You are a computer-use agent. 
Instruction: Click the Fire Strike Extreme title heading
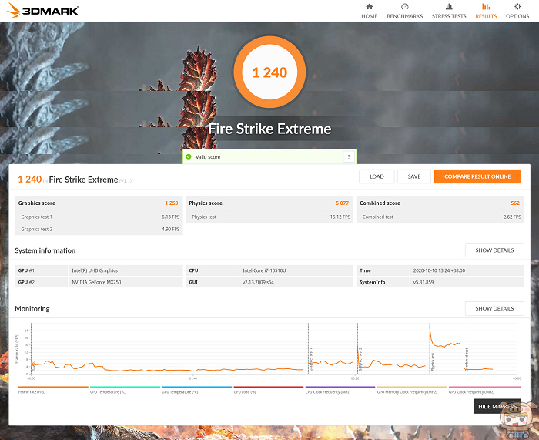tap(269, 129)
